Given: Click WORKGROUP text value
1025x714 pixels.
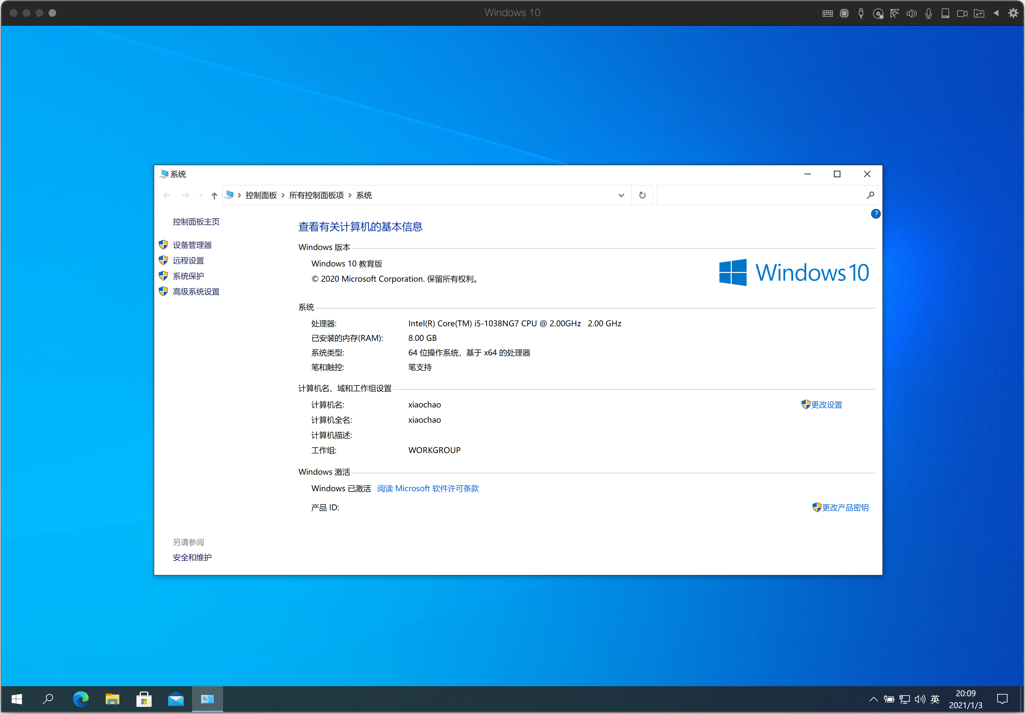Looking at the screenshot, I should pyautogui.click(x=434, y=450).
